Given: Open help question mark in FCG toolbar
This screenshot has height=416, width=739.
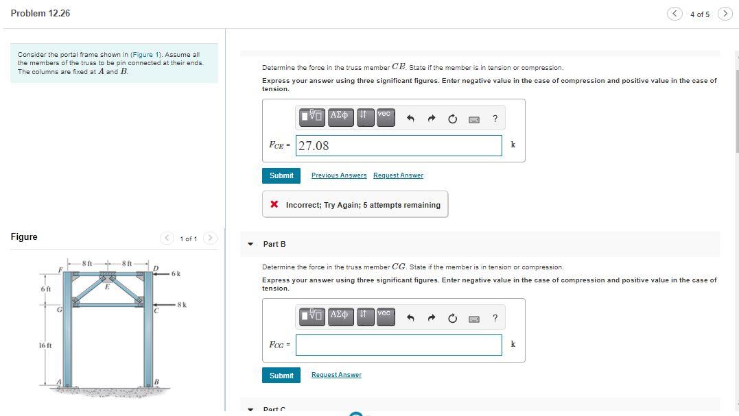Looking at the screenshot, I should pyautogui.click(x=495, y=318).
